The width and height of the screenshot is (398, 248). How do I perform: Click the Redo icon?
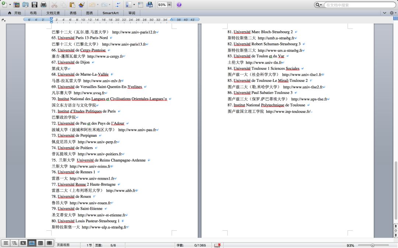(x=104, y=4)
